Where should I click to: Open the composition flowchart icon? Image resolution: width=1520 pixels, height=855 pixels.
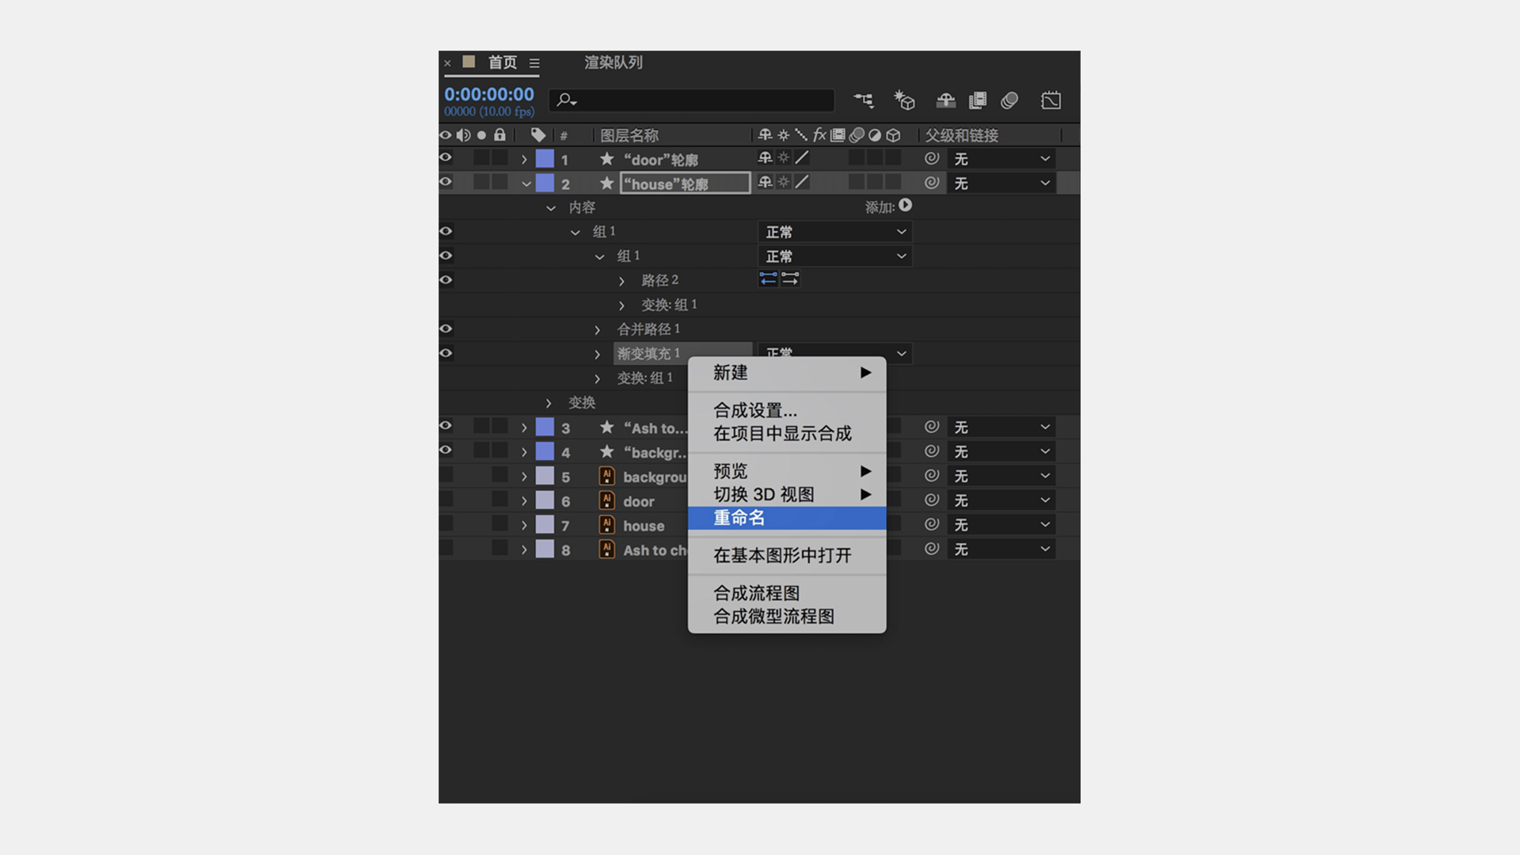pyautogui.click(x=864, y=101)
